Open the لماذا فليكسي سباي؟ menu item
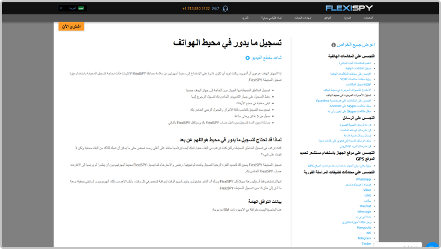Viewport: 441px width, 249px height. point(271,18)
